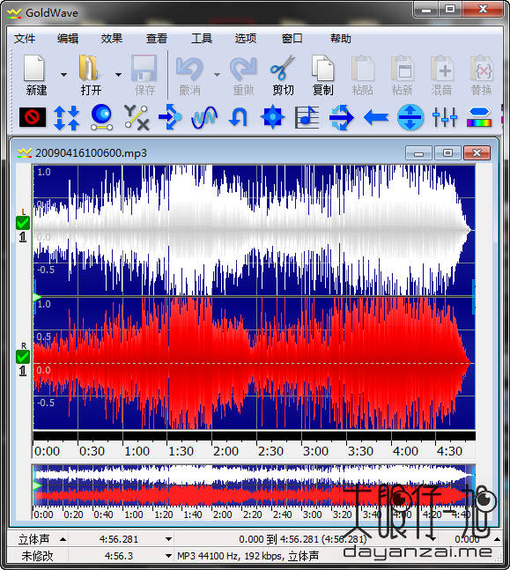Expand the 新建 dropdown arrow
Screen dimensions: 510x570
click(63, 75)
